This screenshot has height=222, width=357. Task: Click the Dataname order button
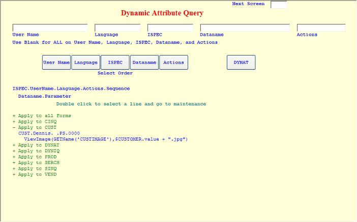[x=144, y=62]
